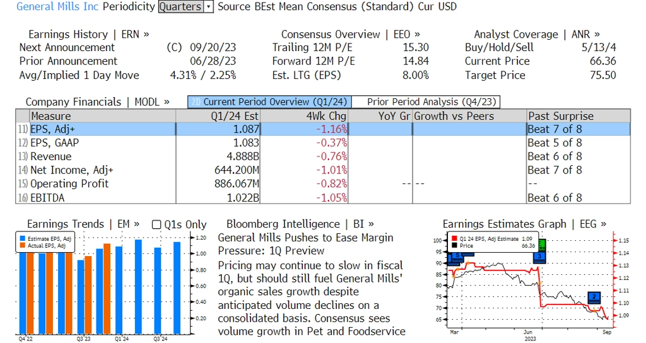Expand Company Financials MODL section
646x343 pixels.
[x=98, y=102]
